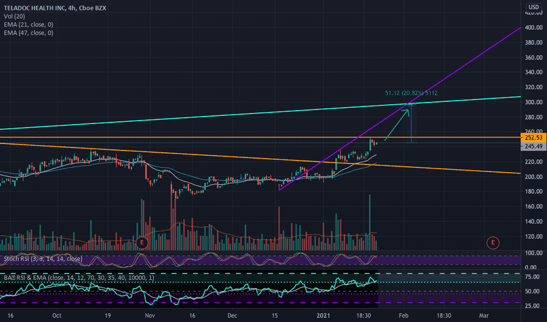Click the TELADOC HEALTH INC chart title
This screenshot has height=322, width=547.
click(x=55, y=8)
